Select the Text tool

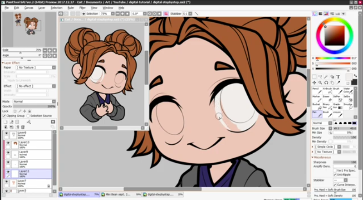(338, 77)
